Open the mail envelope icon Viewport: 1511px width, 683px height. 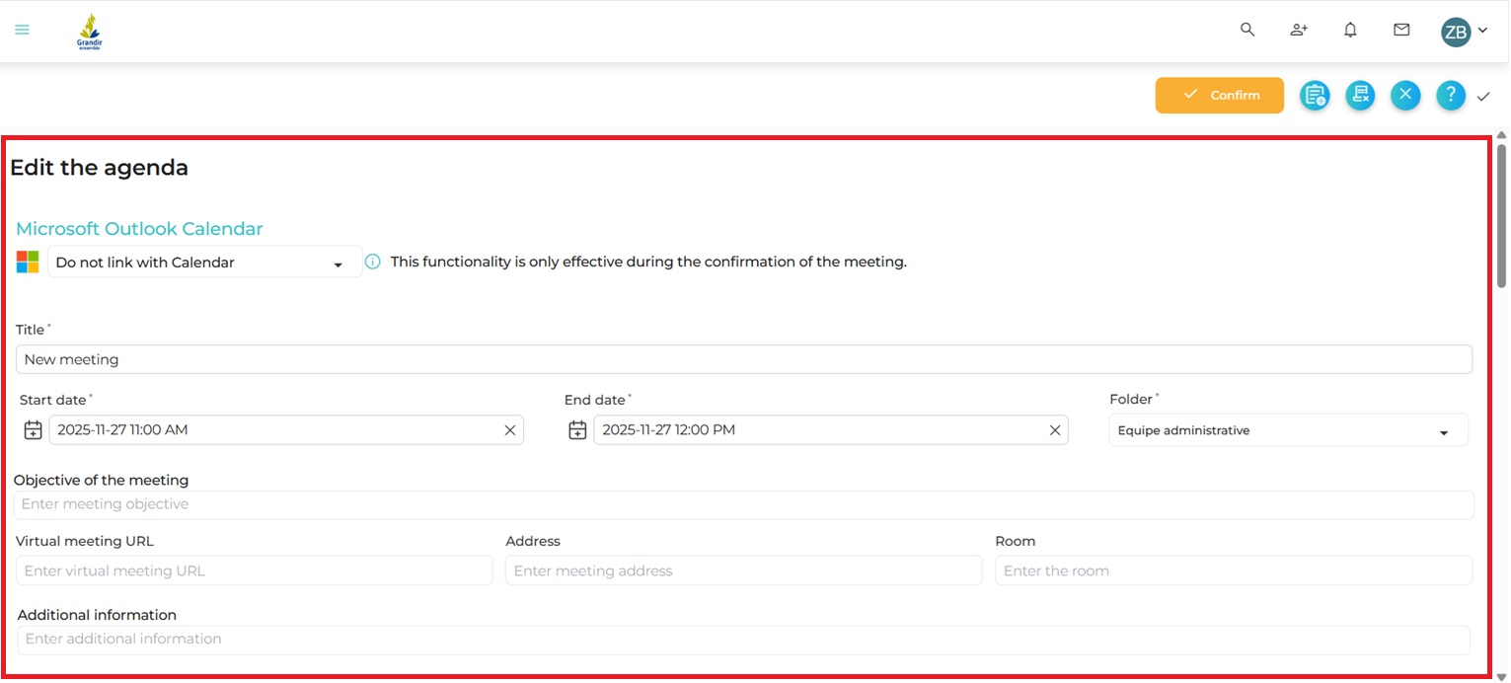pyautogui.click(x=1401, y=30)
